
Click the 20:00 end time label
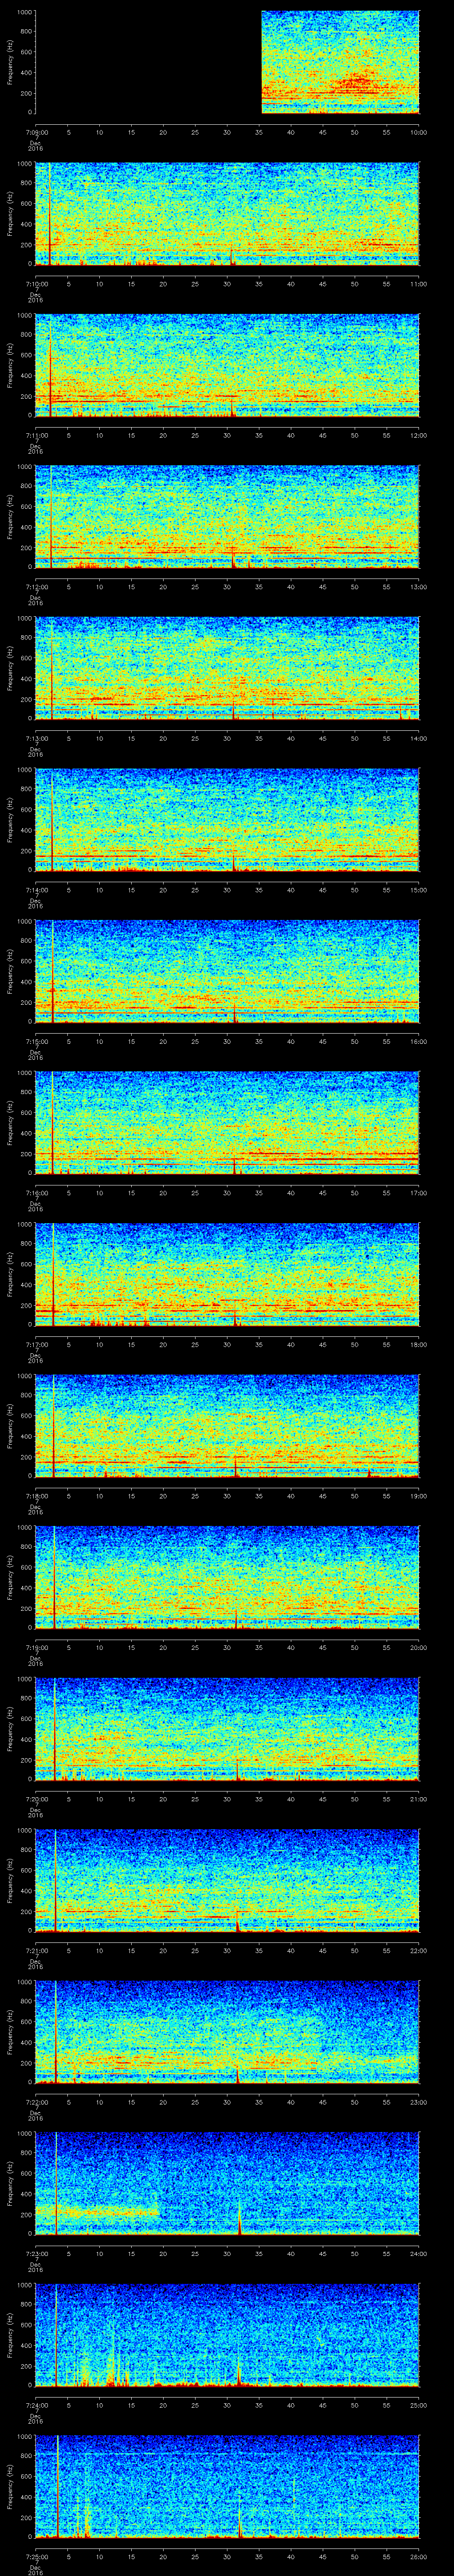coord(419,1647)
